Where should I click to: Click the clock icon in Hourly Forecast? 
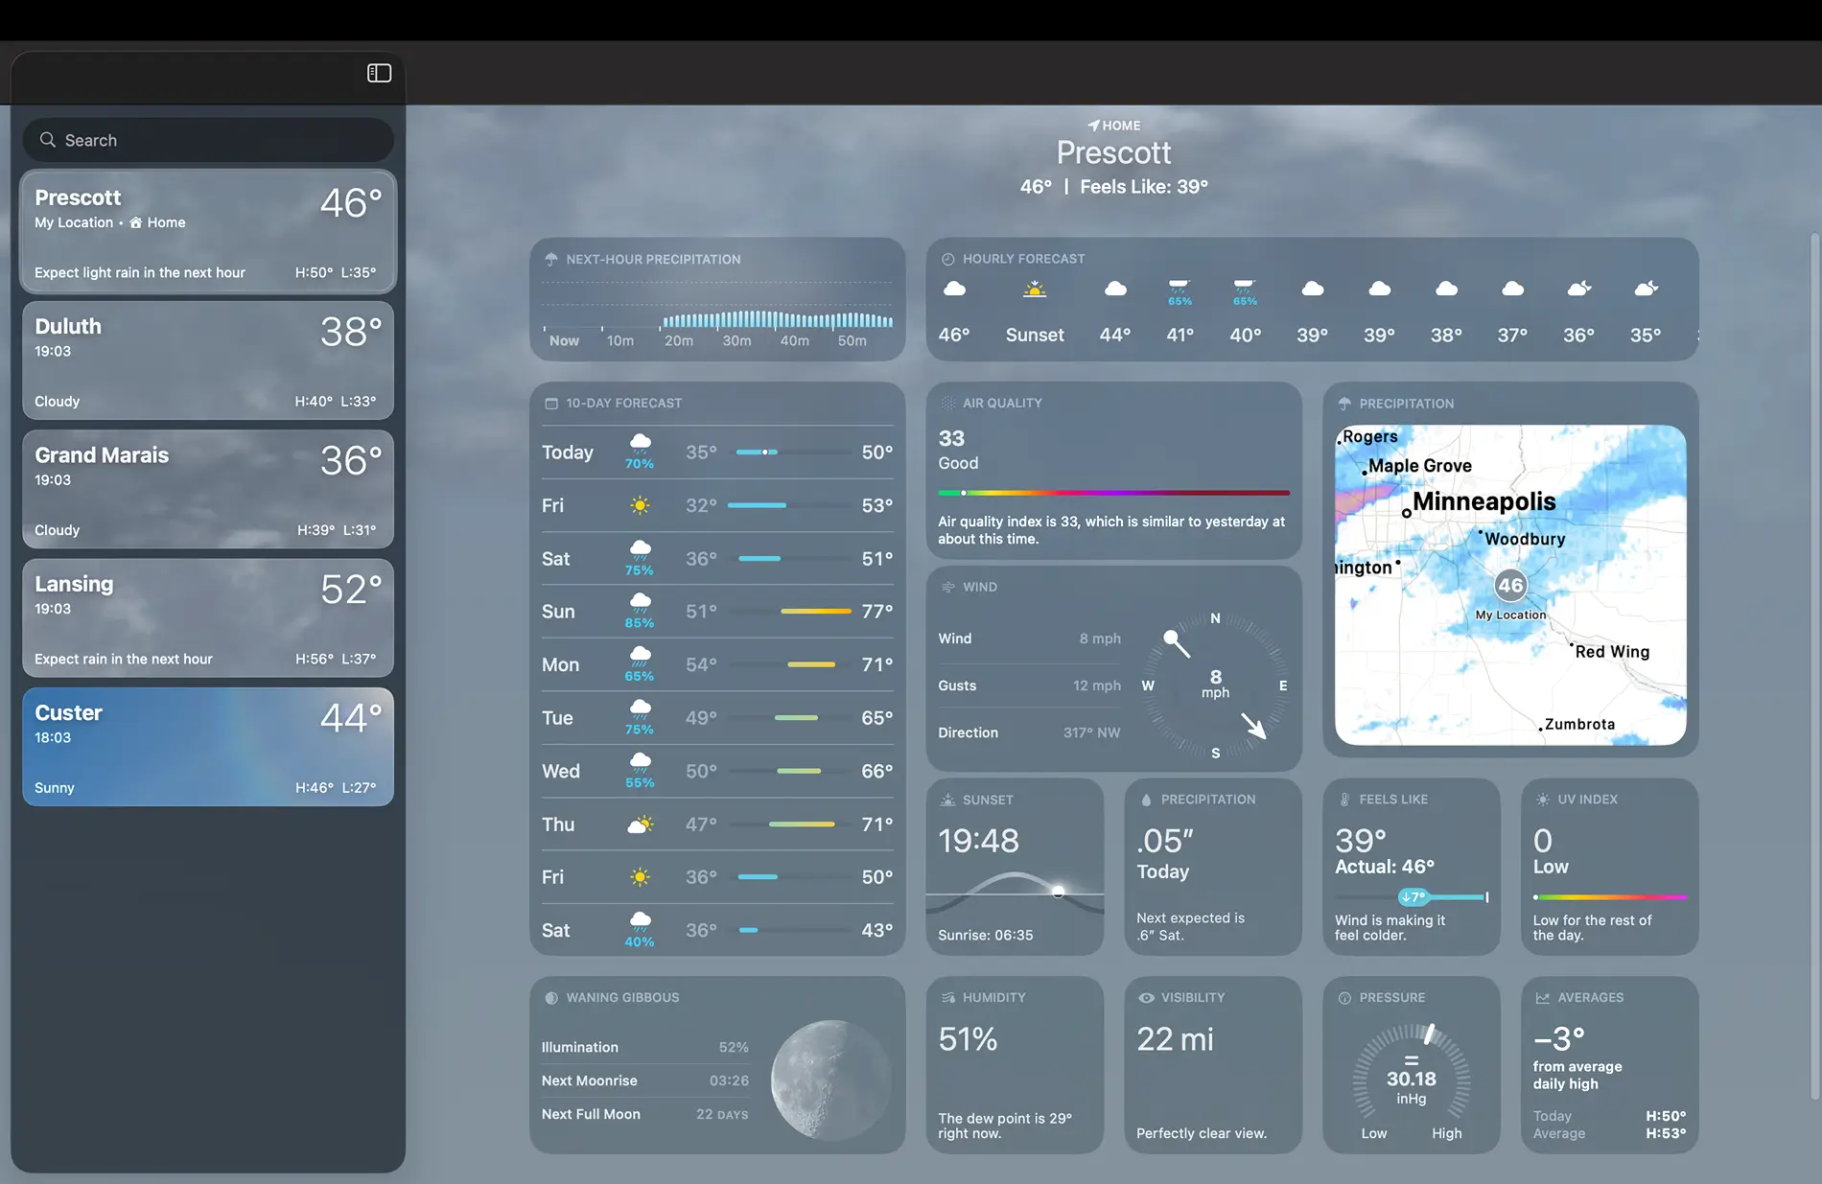[947, 259]
